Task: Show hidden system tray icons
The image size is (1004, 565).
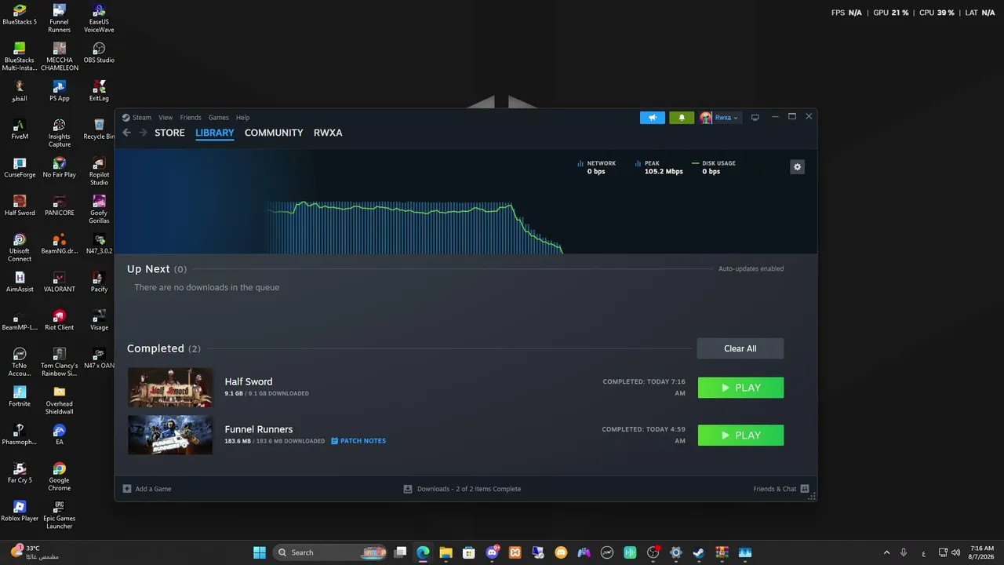Action: pos(887,552)
